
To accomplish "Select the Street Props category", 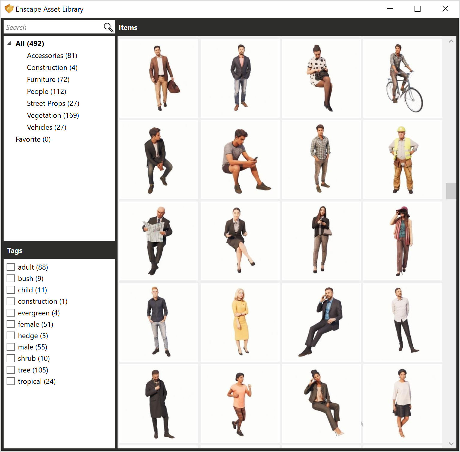I will [53, 103].
